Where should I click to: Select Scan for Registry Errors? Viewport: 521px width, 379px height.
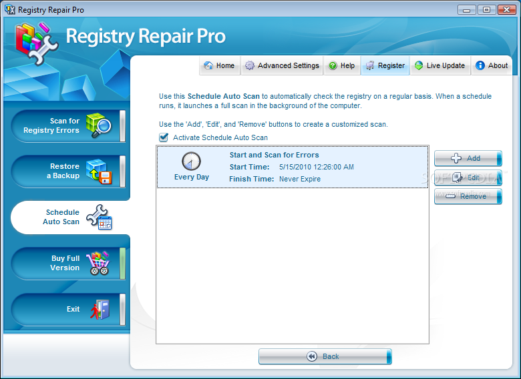(x=68, y=126)
